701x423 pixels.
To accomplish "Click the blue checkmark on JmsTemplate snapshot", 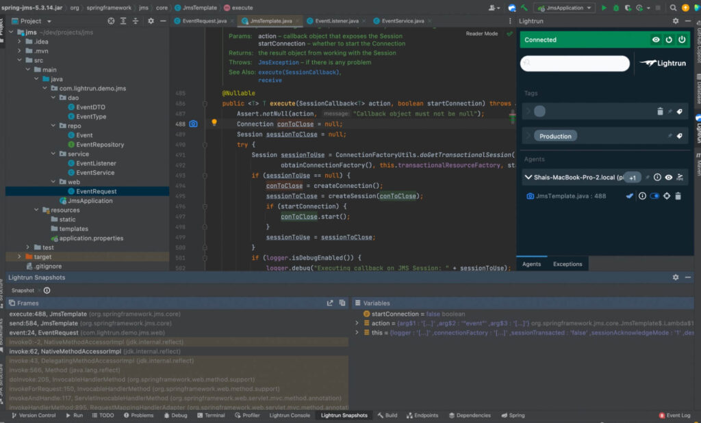I will 630,196.
